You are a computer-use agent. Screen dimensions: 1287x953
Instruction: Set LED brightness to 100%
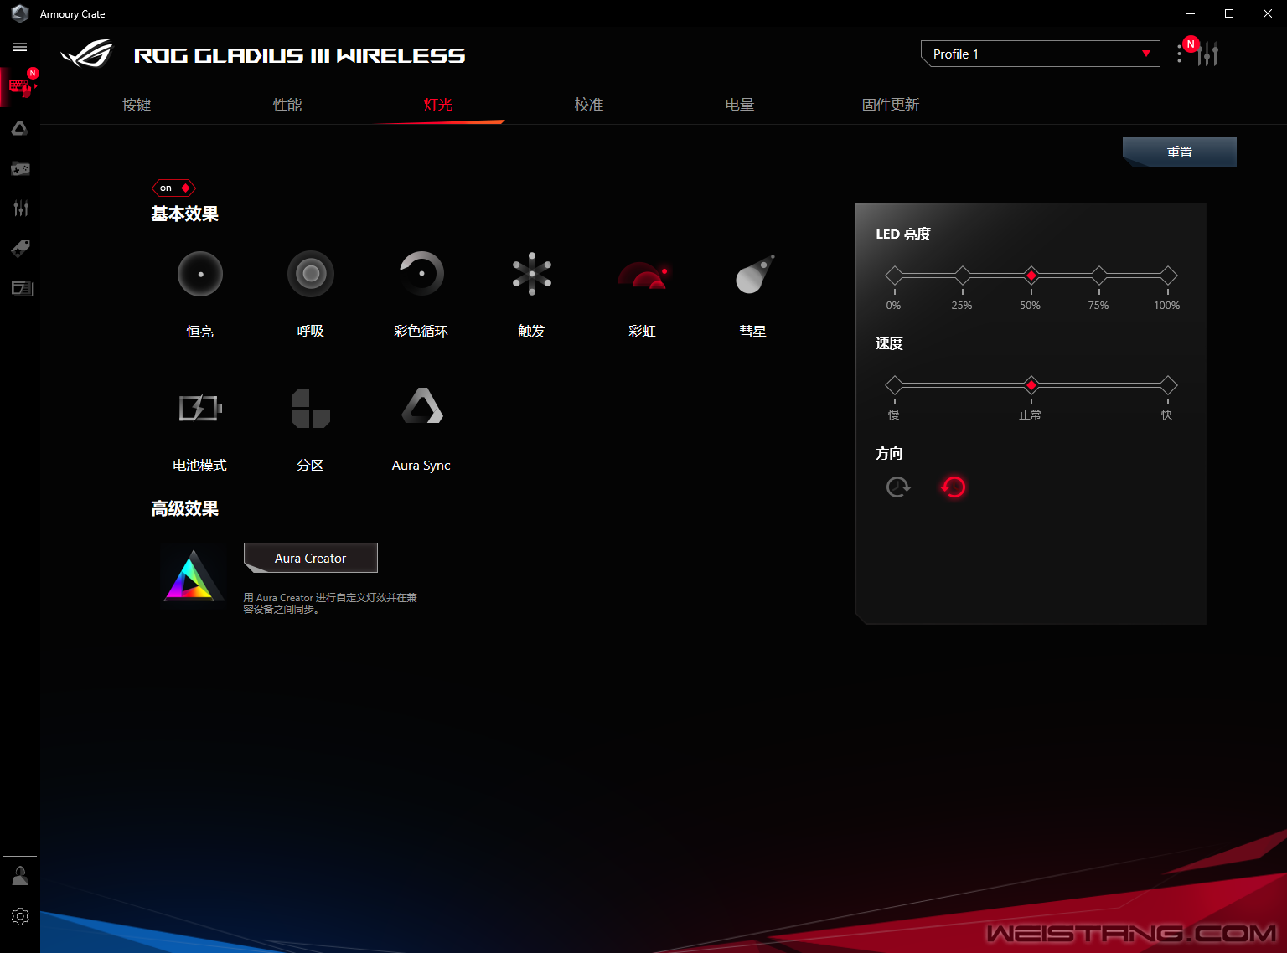[x=1168, y=276]
